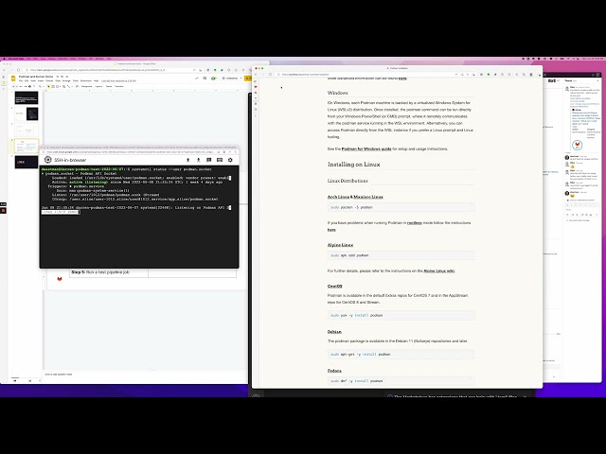Click the print icon in Slides toolbar
606x454 pixels.
(x=29, y=86)
